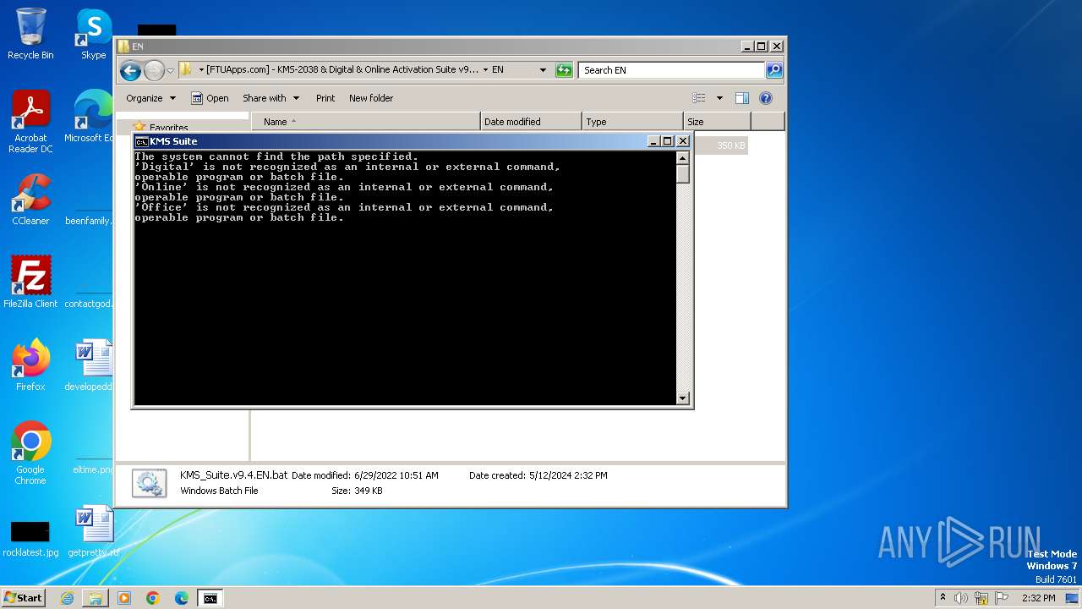Viewport: 1082px width, 609px height.
Task: Click the taskbar clock showing 2:32 PM
Action: [x=1038, y=598]
